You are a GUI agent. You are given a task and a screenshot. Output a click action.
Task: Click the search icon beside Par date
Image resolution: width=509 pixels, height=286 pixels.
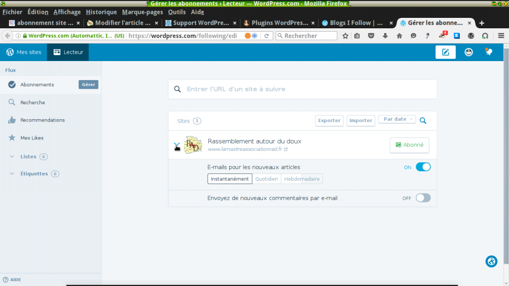click(x=423, y=120)
